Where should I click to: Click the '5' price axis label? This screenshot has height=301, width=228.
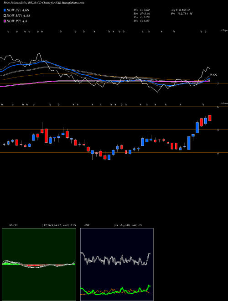click(x=218, y=130)
